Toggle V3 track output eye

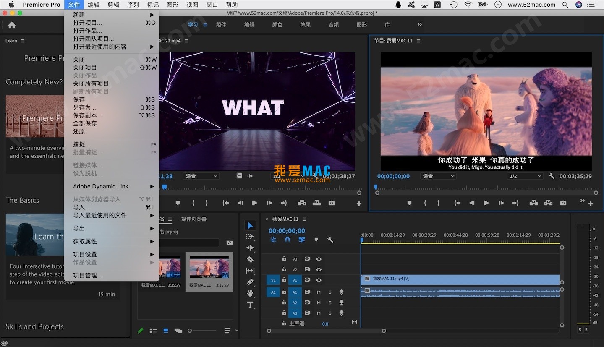coord(319,259)
